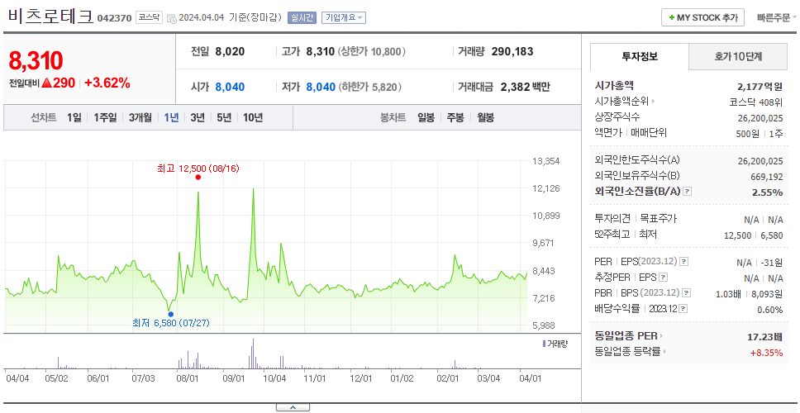Screen dimensions: 800x413
Task: Click the stock name 비츠로테크
Action: click(50, 17)
